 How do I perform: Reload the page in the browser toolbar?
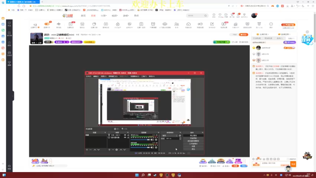pos(19,6)
